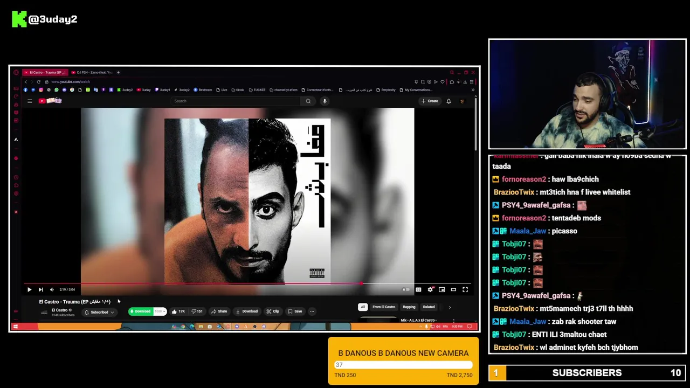This screenshot has height=388, width=690.
Task: Open the taskbar notification center
Action: [x=469, y=327]
